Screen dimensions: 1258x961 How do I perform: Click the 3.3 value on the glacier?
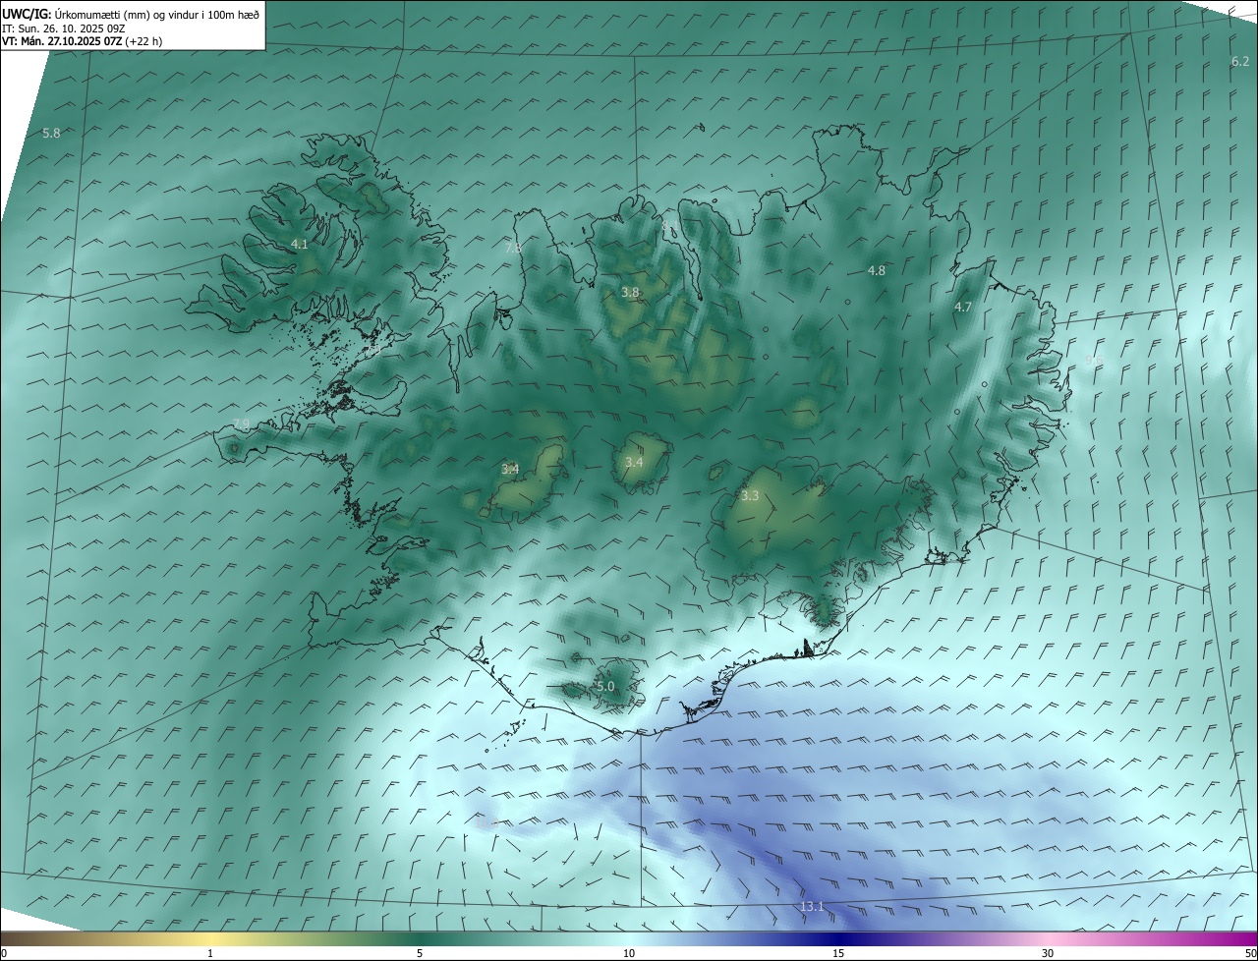point(750,496)
